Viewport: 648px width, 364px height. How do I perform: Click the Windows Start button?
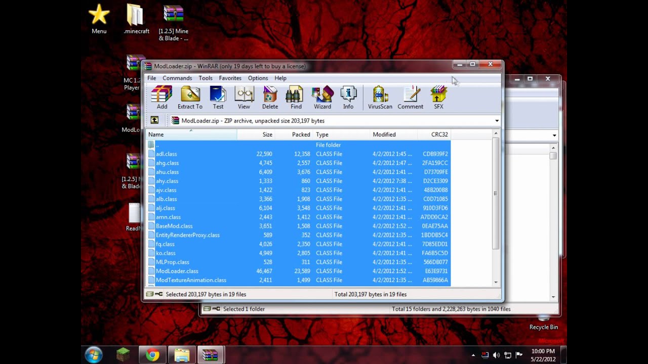94,355
